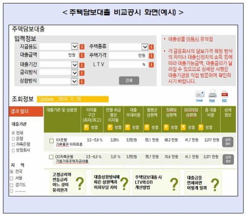Screen dimensions: 247x216
Task: Toggle the 전국 region checkbox
Action: (11, 171)
